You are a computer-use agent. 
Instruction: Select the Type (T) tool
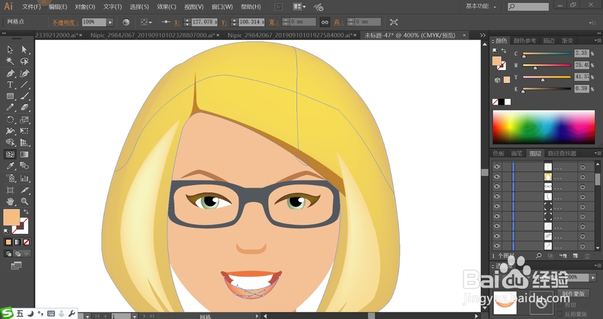click(10, 84)
